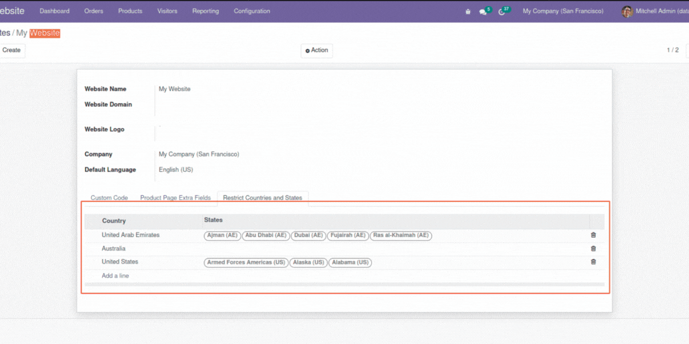The image size is (689, 344).
Task: Click the My Website breadcrumb item
Action: pyautogui.click(x=38, y=33)
